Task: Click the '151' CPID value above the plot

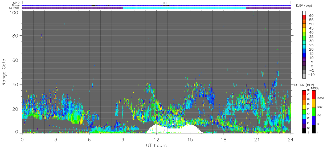Action: [x=165, y=3]
